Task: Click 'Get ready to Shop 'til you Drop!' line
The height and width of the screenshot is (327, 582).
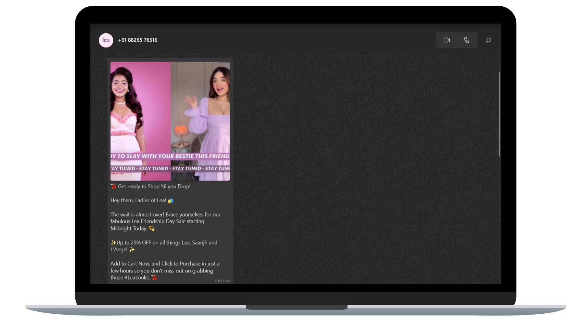Action: [x=154, y=187]
